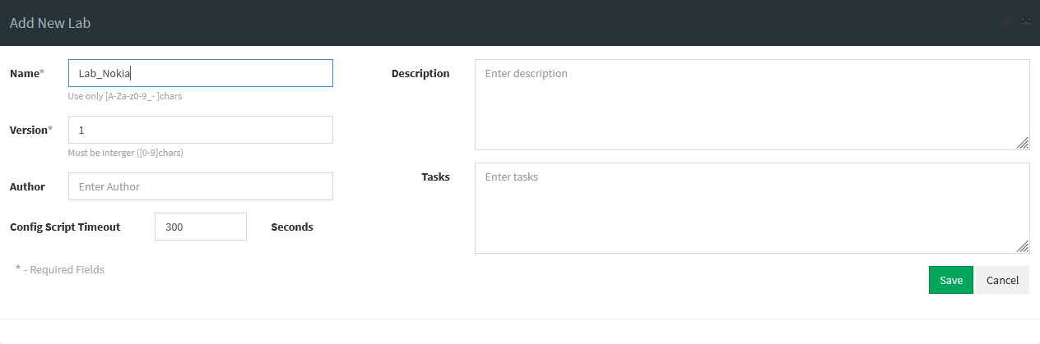Cancel adding the new lab
The height and width of the screenshot is (344, 1040).
tap(1002, 280)
